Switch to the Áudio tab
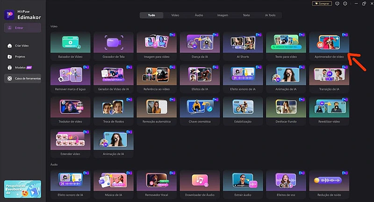Viewport: 374px width, 202px height. 199,15
